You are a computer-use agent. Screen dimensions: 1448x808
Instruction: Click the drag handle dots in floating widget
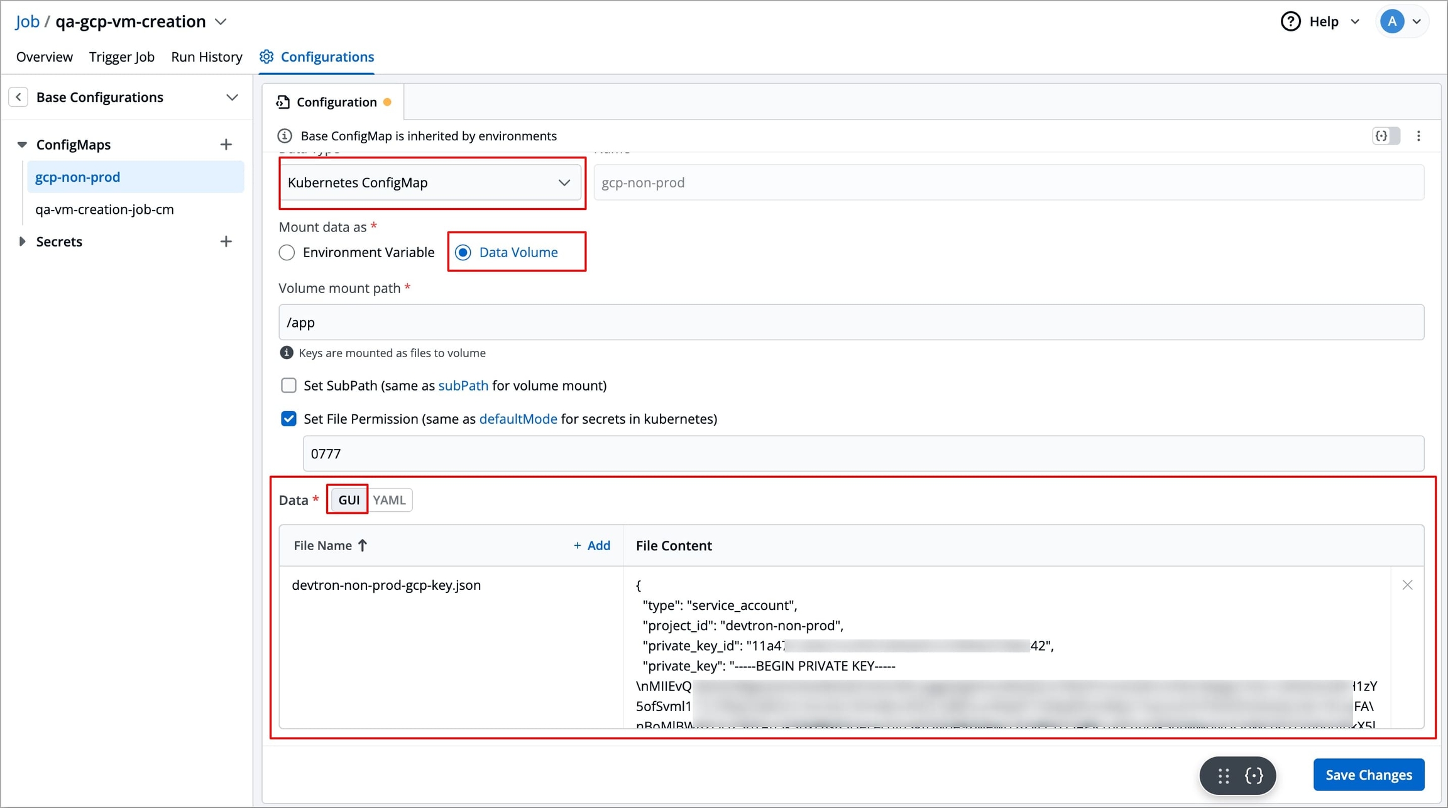[x=1223, y=775]
